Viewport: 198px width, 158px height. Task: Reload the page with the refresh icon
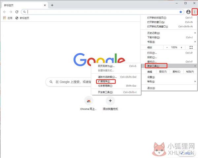coord(17,12)
